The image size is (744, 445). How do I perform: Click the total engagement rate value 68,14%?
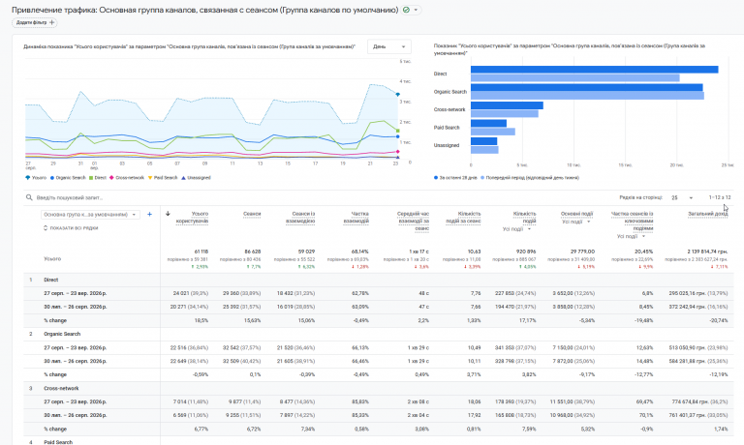359,252
